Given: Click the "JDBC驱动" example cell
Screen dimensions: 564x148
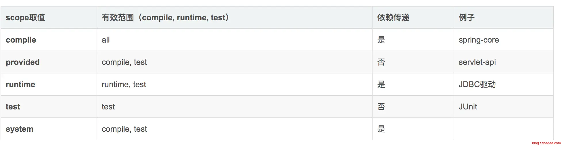Looking at the screenshot, I should click(x=477, y=85).
